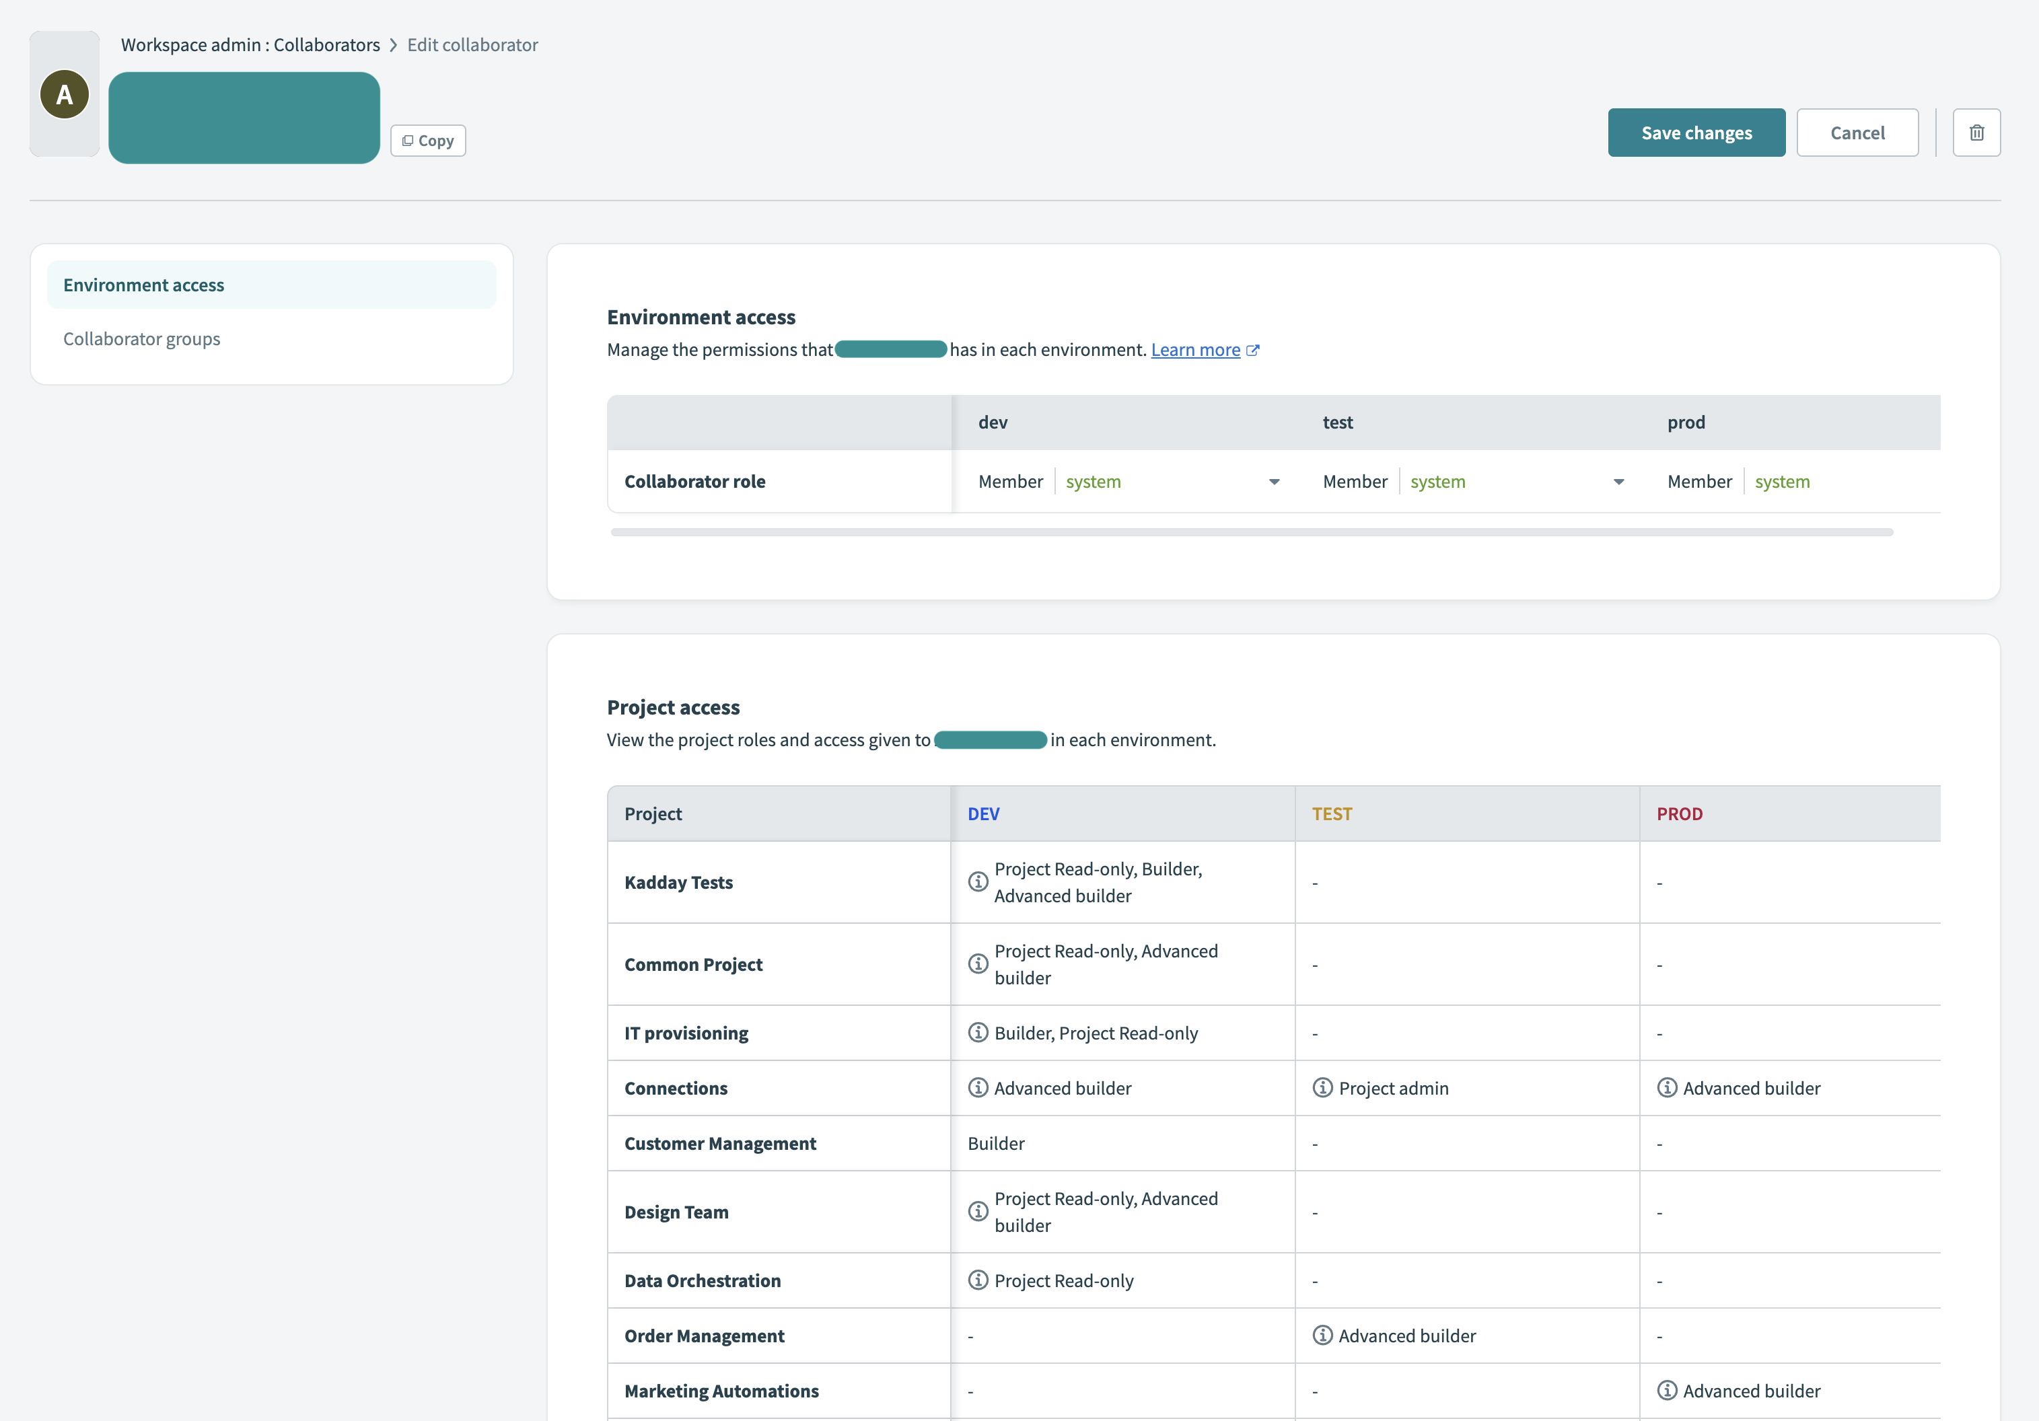
Task: Select the Environment access section in the sidebar
Action: click(143, 284)
